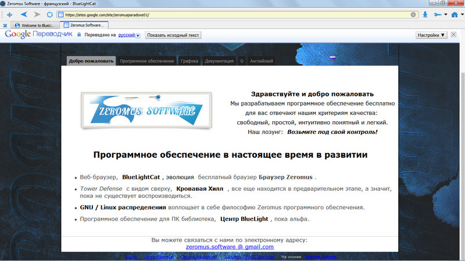
Task: Expand the translation language dropdown arrow
Action: coord(138,35)
